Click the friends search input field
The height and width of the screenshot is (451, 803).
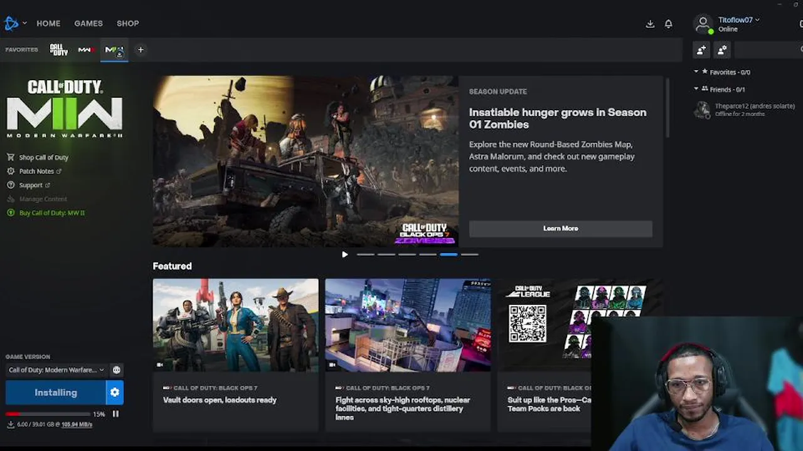click(768, 49)
